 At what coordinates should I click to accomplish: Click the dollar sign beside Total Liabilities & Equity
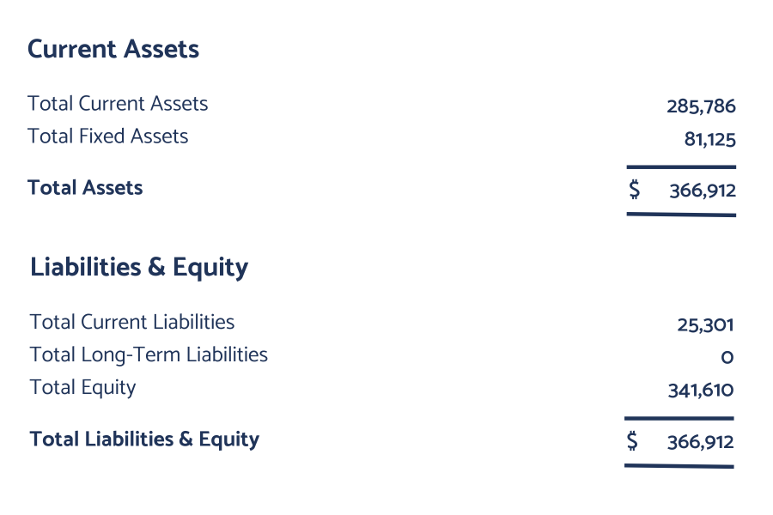coord(632,440)
